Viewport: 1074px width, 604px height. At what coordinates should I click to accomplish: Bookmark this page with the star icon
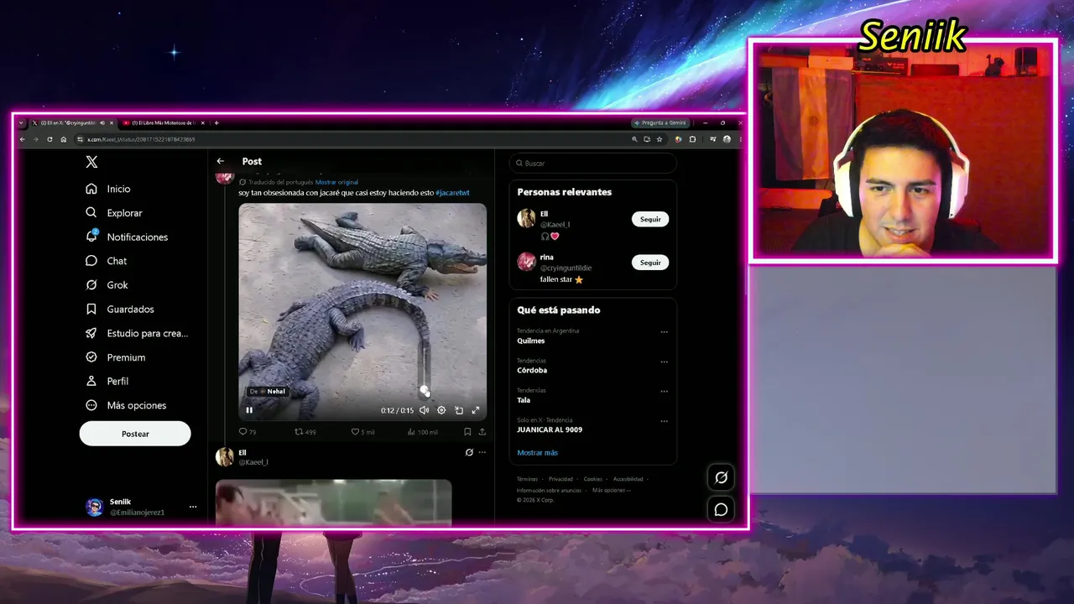click(660, 139)
